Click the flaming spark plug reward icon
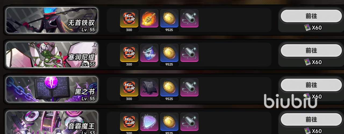The height and width of the screenshot is (134, 344). (x=149, y=18)
